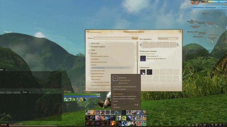The width and height of the screenshot is (227, 127).
Task: Click the red crab-like action bar icon
Action: tap(138, 123)
